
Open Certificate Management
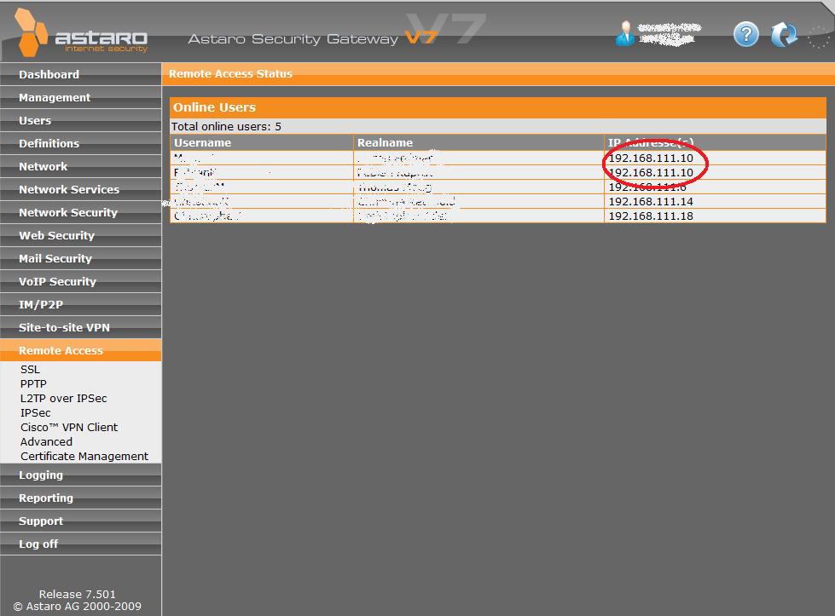point(84,456)
